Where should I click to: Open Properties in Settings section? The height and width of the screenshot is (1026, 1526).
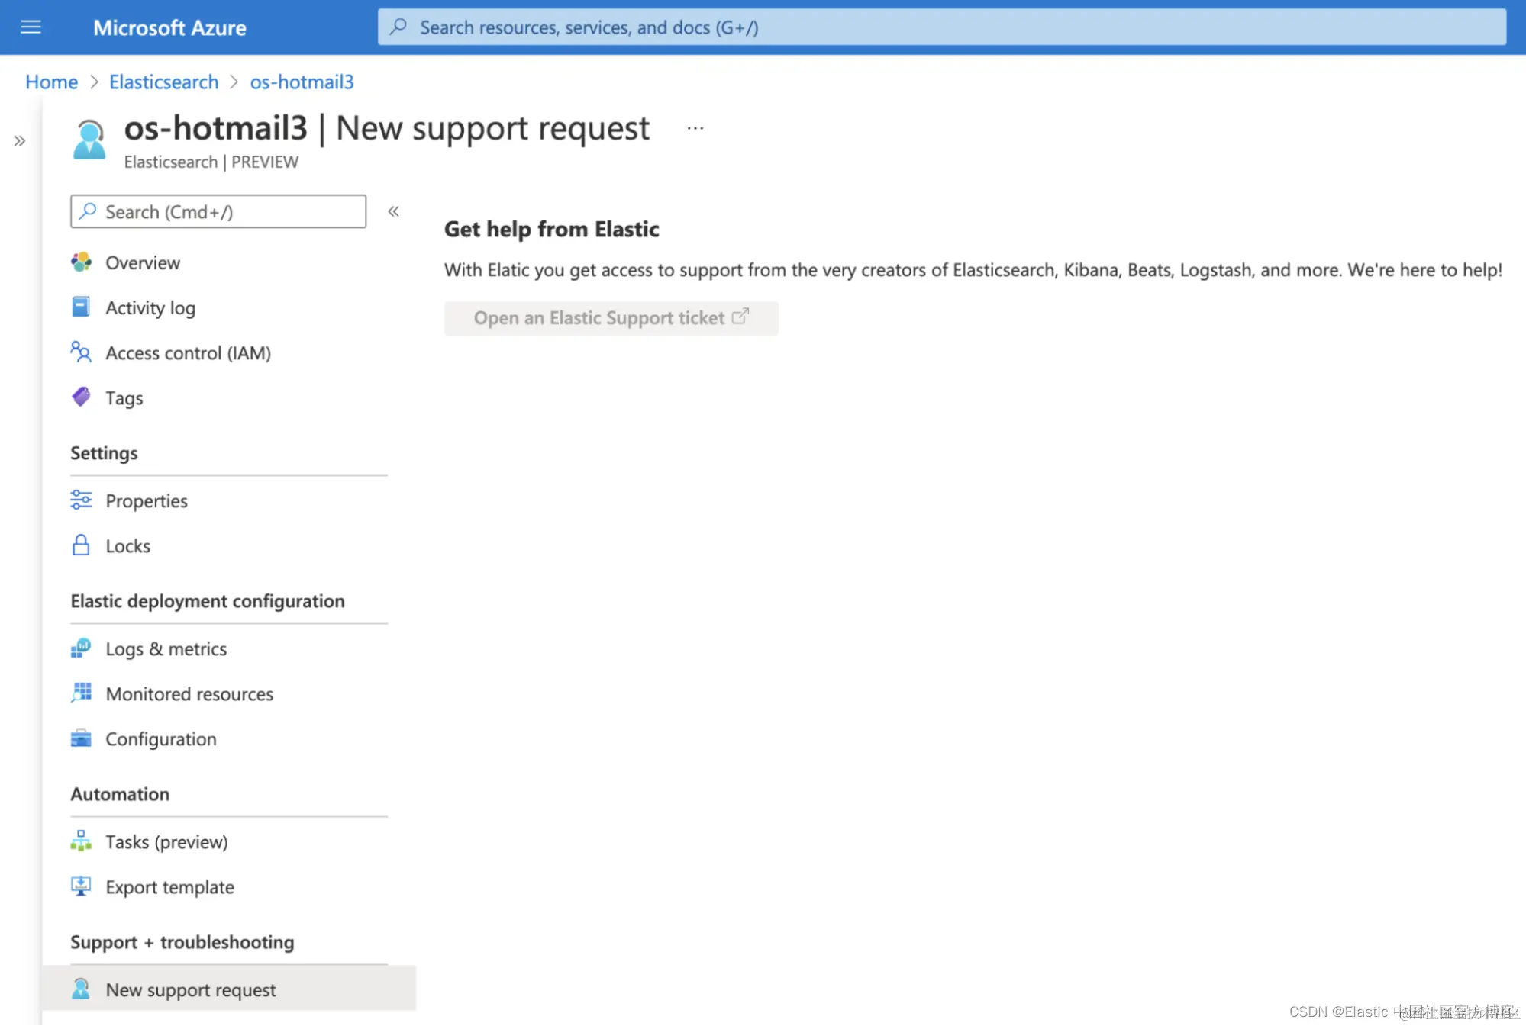point(146,500)
